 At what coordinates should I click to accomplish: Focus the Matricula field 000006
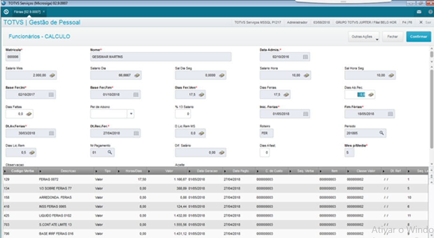tap(13, 57)
